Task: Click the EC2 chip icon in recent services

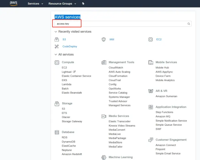Action: 151,39
